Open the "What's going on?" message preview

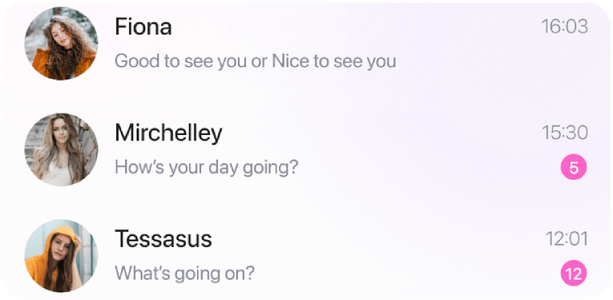(185, 273)
